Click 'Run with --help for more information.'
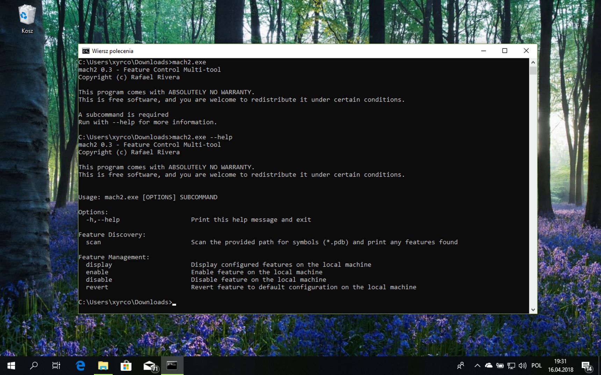601x375 pixels. tap(148, 122)
